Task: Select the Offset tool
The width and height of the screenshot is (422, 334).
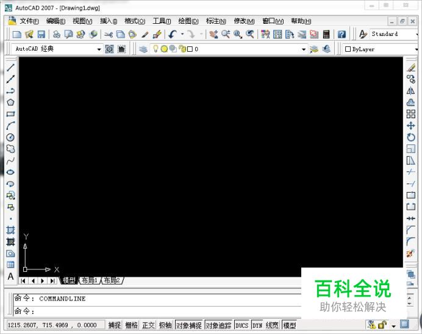Action: pos(411,102)
